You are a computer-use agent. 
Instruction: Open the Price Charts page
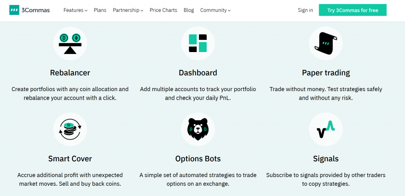(163, 10)
